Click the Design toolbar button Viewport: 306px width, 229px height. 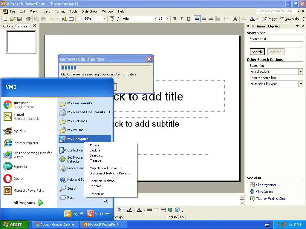[269, 19]
